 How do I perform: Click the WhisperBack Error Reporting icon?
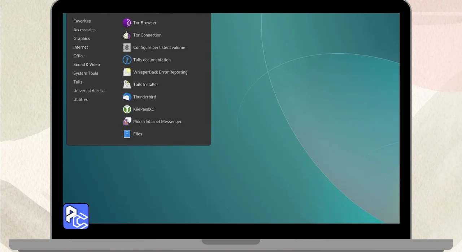click(x=127, y=72)
